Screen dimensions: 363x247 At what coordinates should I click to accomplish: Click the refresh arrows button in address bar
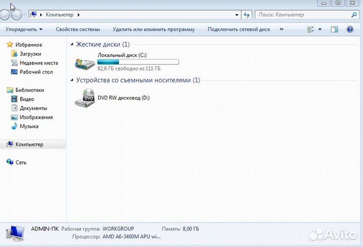[247, 15]
